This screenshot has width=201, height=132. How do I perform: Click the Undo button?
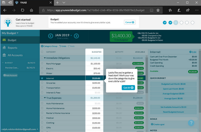[63, 46]
